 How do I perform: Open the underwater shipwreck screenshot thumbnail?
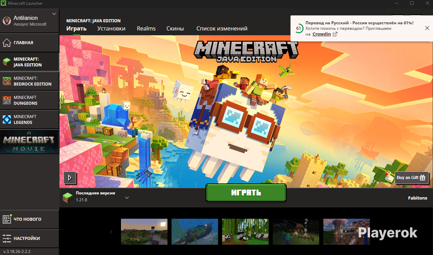click(x=195, y=232)
